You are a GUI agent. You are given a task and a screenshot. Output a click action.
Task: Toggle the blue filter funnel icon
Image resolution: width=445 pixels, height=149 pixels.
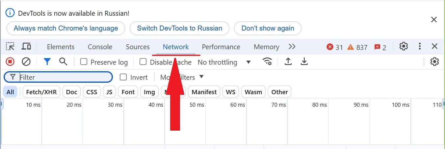pos(47,62)
